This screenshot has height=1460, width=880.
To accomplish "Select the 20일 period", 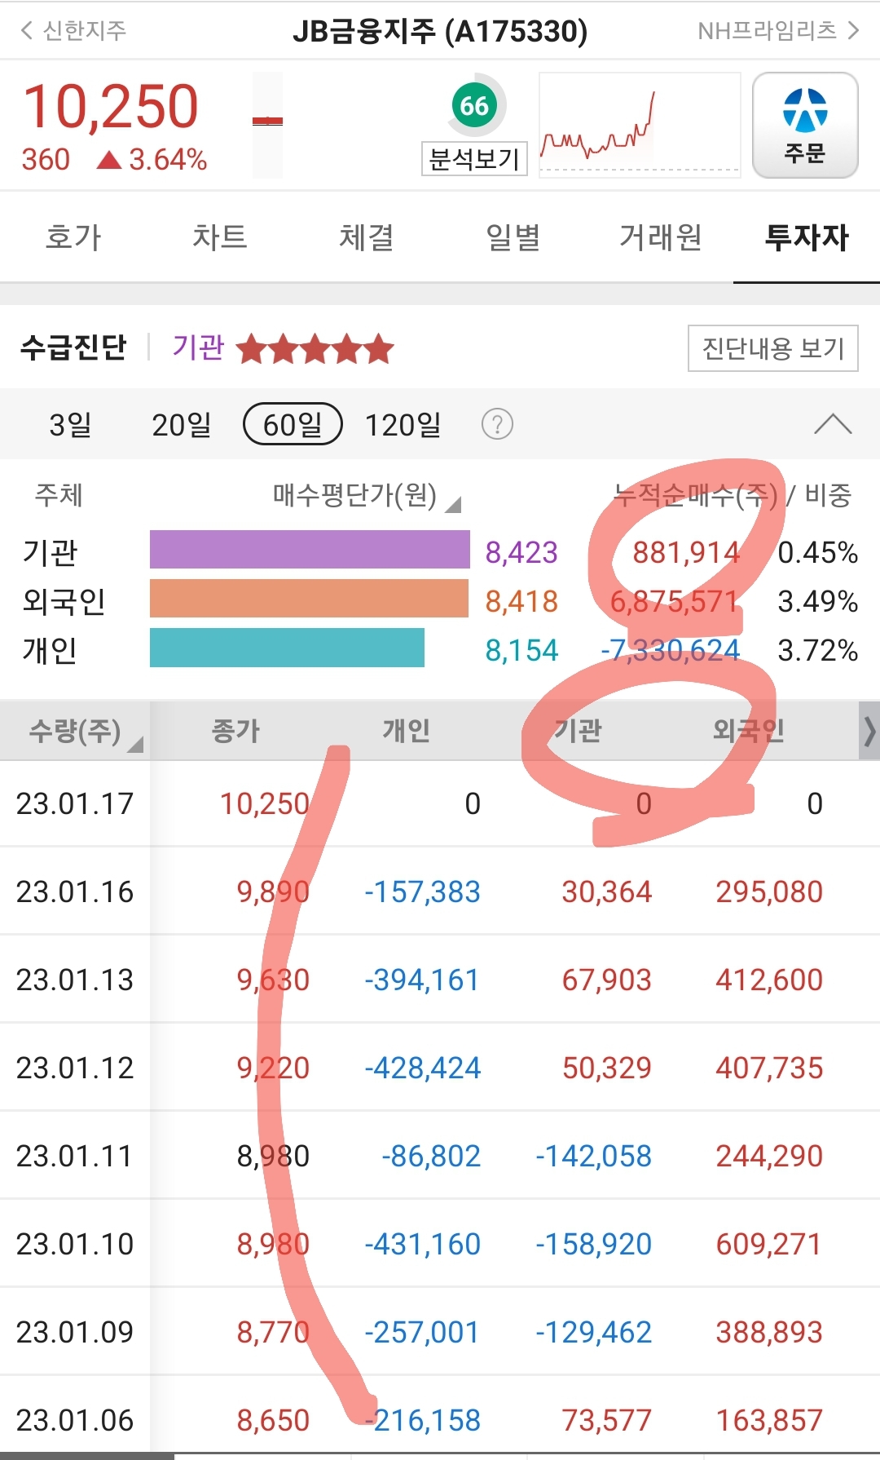I will [181, 424].
